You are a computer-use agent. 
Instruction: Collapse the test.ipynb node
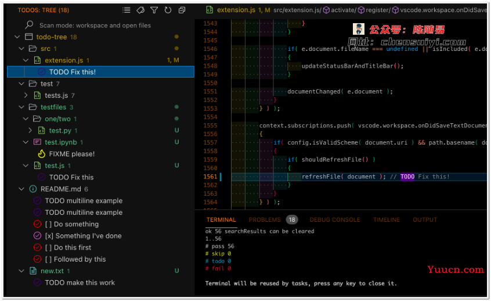click(x=26, y=142)
